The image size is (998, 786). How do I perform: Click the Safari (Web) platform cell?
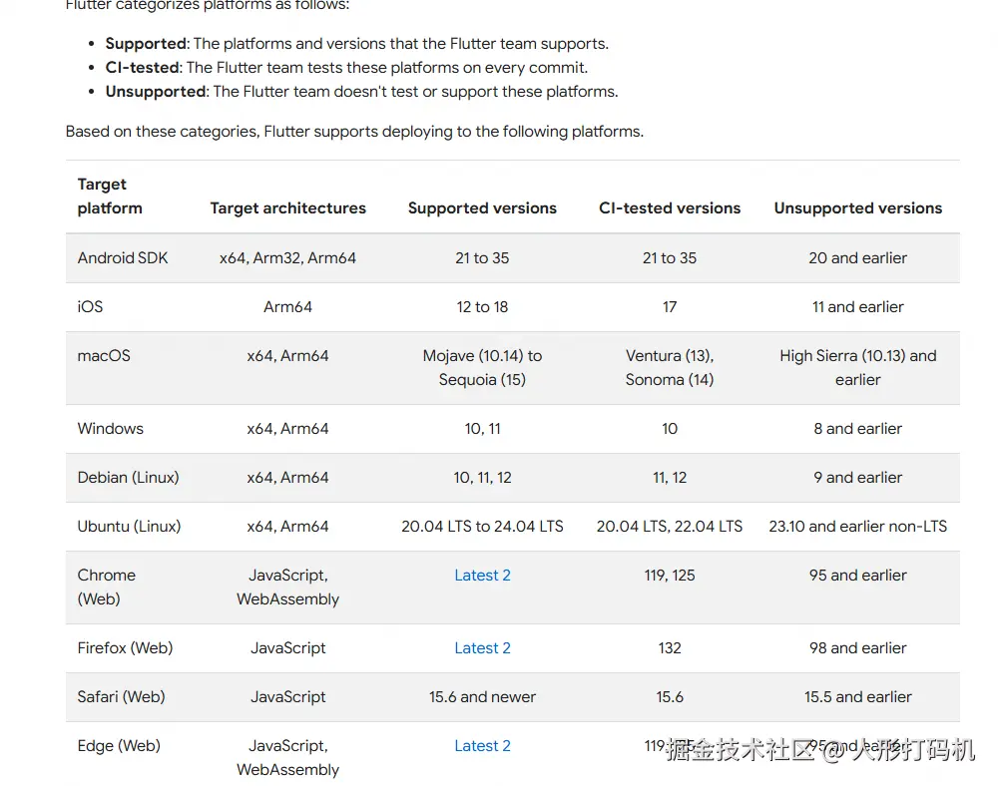[122, 697]
